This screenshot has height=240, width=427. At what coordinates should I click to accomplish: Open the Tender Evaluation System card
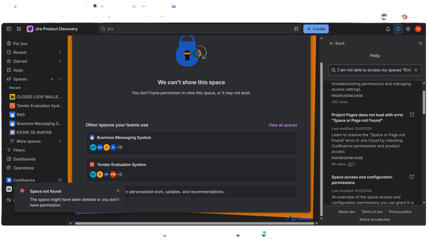(x=191, y=170)
